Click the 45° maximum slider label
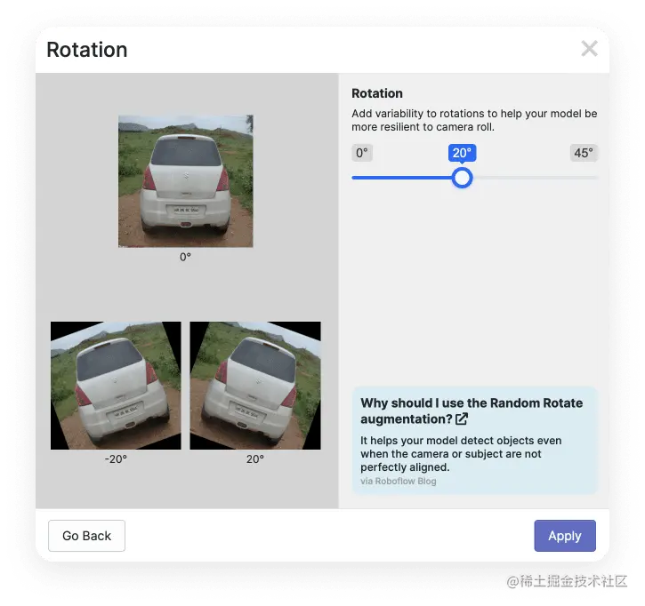This screenshot has width=645, height=606. [584, 153]
